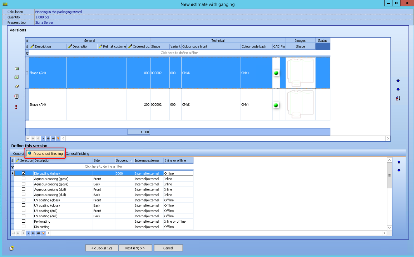The image size is (414, 257).
Task: Click the Next (F9) >> button
Action: (135, 248)
